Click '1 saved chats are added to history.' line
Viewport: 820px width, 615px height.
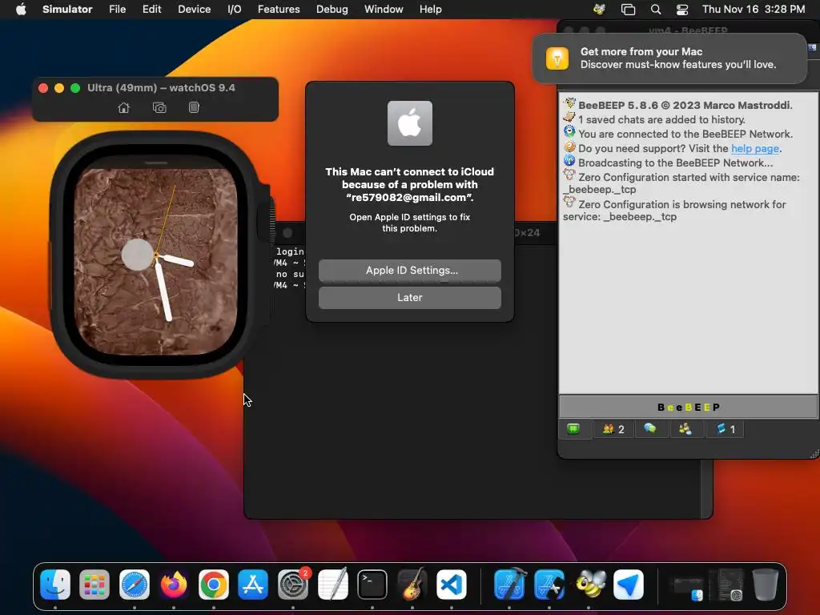tap(661, 120)
